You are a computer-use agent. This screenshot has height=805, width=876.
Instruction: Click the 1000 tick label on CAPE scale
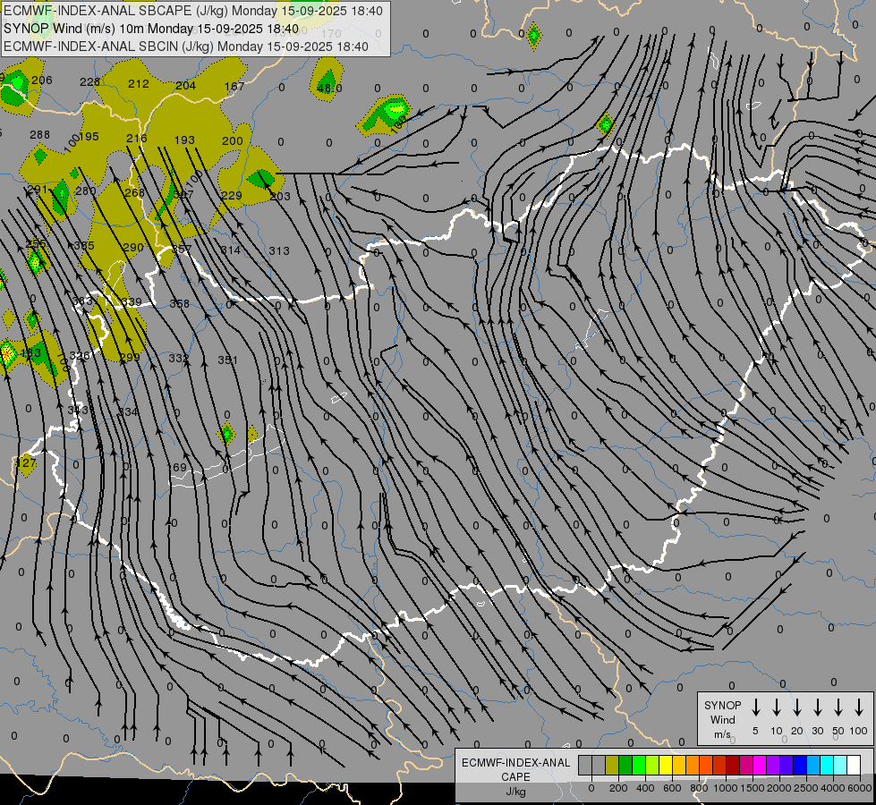725,788
